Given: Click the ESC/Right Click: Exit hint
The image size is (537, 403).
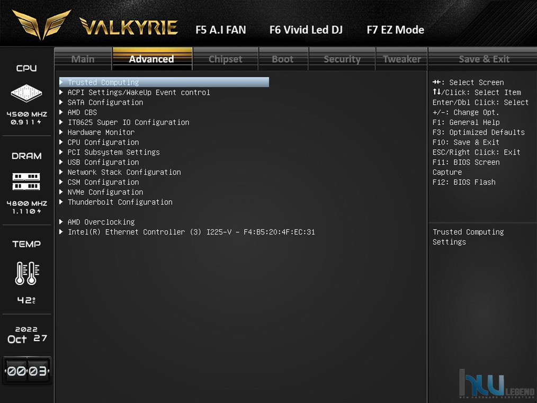Looking at the screenshot, I should coord(477,152).
